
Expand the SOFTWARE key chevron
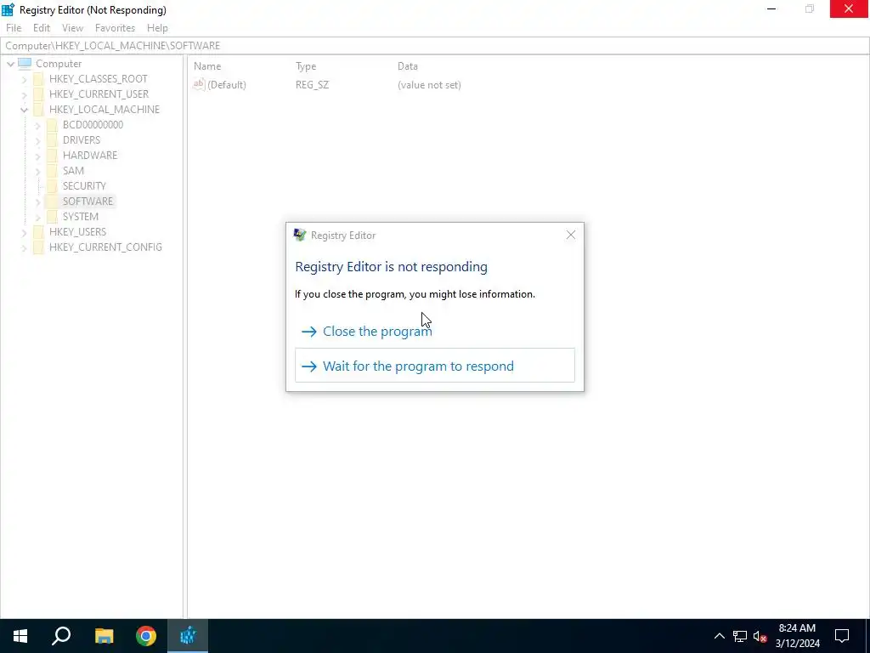tap(37, 202)
